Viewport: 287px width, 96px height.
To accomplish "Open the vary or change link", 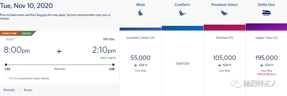I will point(55,17).
